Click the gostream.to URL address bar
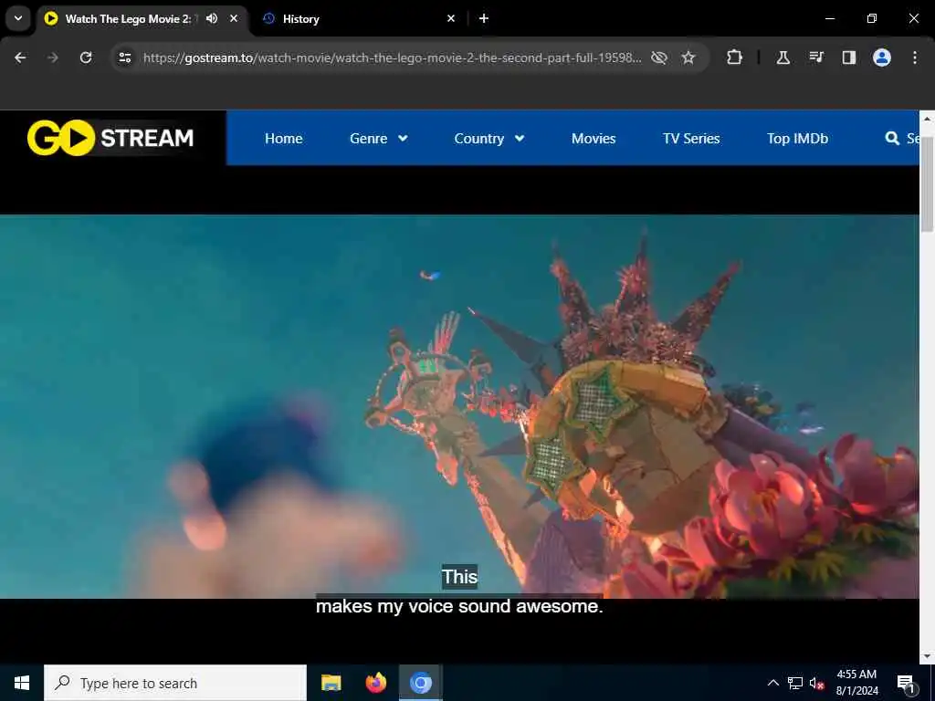The width and height of the screenshot is (935, 701). click(x=392, y=58)
